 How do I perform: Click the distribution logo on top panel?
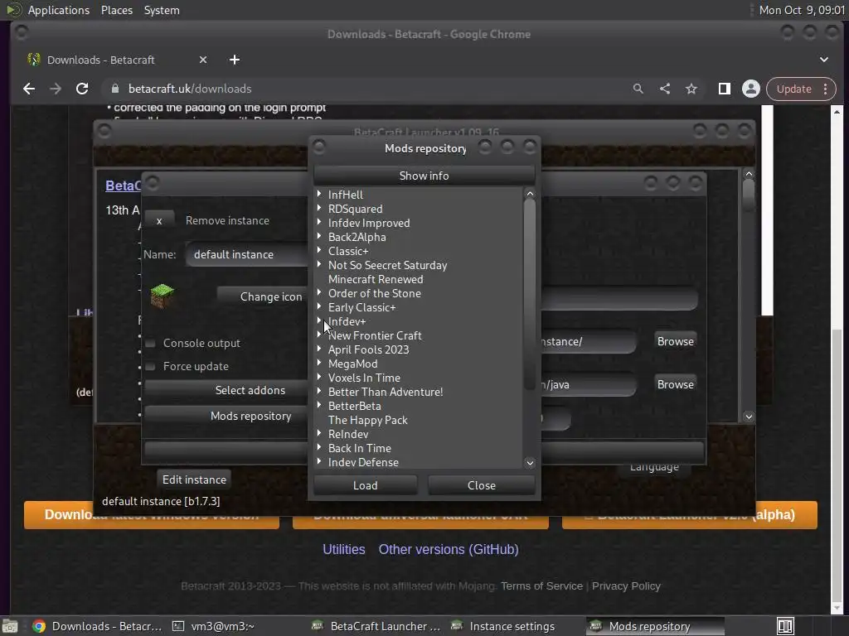point(13,10)
